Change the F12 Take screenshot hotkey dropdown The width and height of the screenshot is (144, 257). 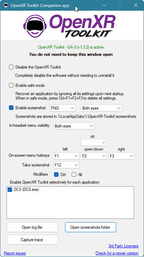point(66,165)
